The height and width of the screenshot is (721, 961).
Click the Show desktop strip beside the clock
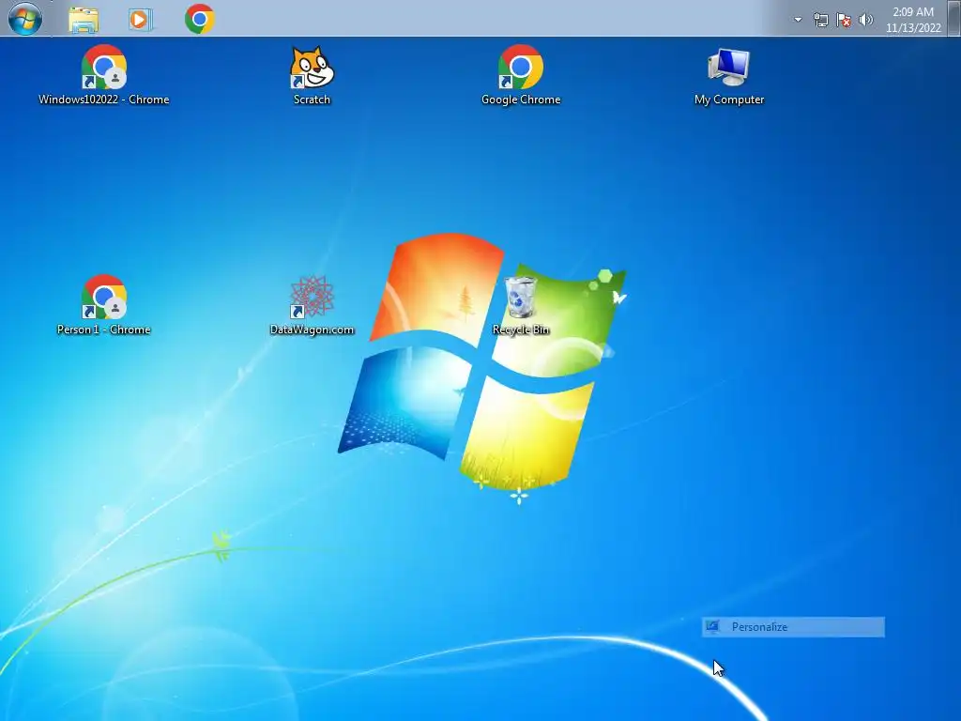click(x=953, y=19)
